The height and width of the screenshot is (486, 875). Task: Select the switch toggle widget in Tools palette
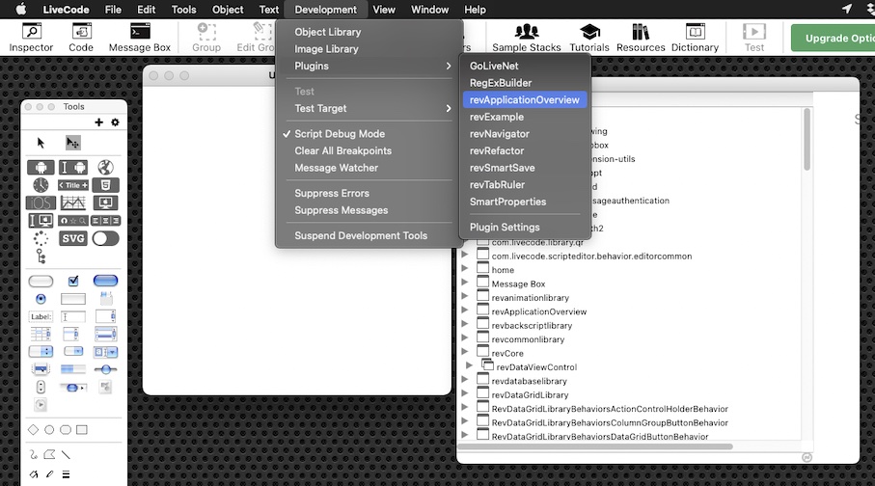tap(105, 238)
